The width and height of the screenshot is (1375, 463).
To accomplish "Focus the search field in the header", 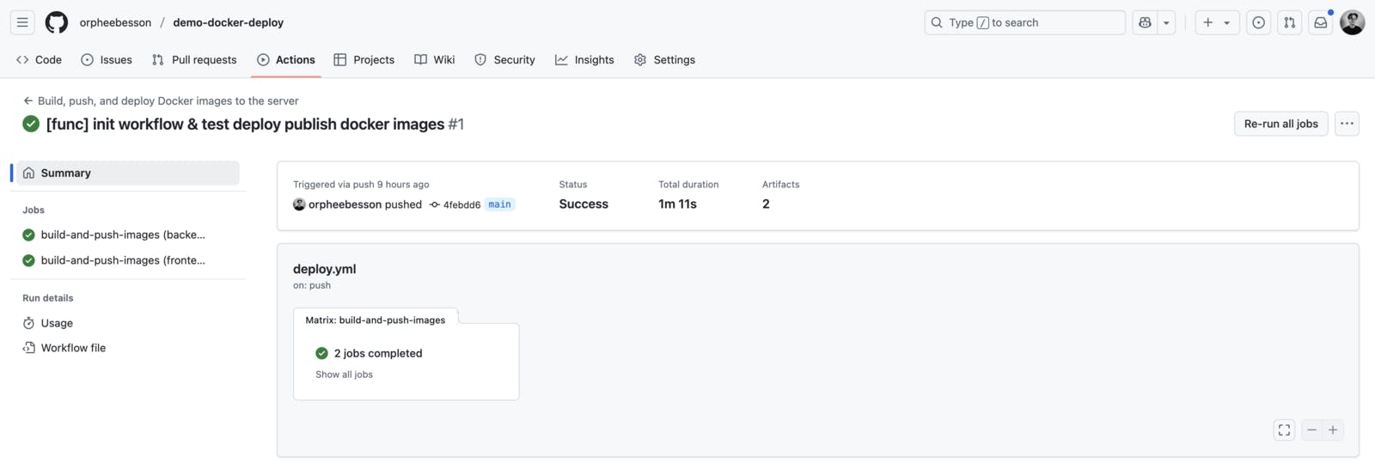I will [x=1024, y=22].
